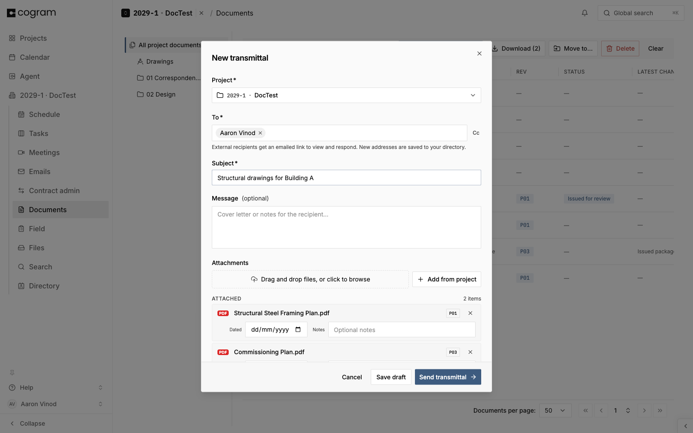Open Emails section
This screenshot has width=693, height=433.
click(61, 171)
